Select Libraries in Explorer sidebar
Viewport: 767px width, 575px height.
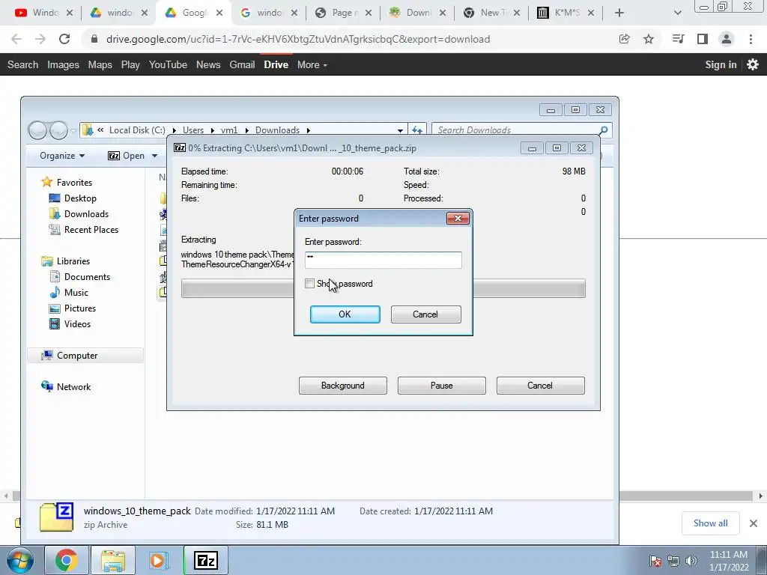coord(66,261)
